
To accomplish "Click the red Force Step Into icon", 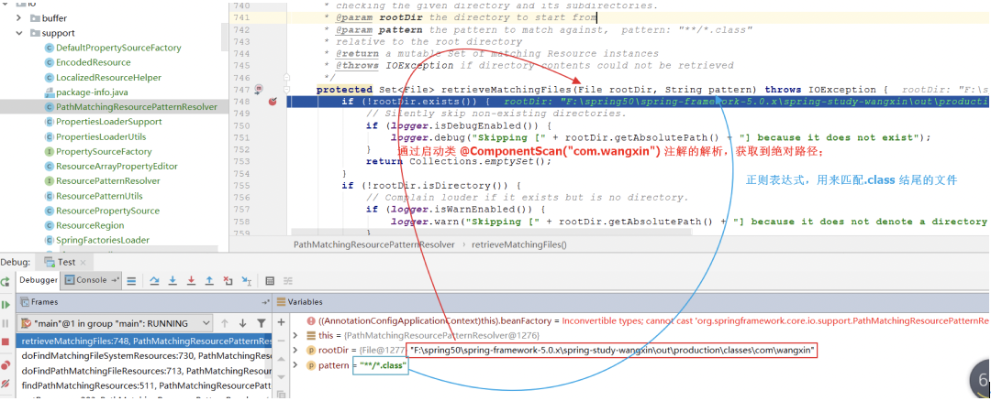I will click(192, 280).
